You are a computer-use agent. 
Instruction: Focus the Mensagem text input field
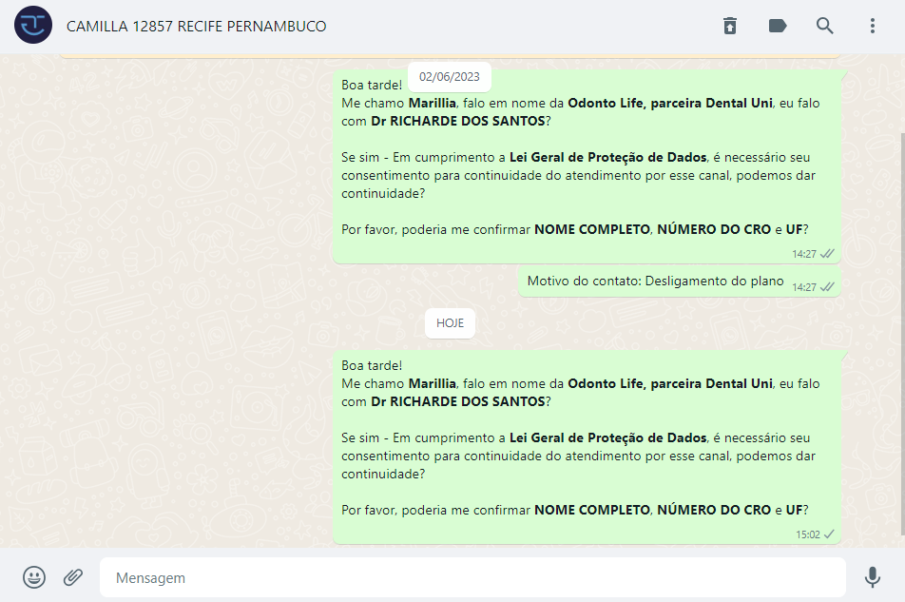472,577
